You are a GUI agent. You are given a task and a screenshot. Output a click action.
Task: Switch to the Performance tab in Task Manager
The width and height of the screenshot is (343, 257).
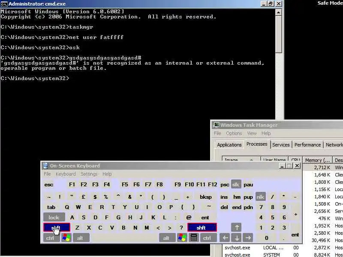(x=307, y=145)
